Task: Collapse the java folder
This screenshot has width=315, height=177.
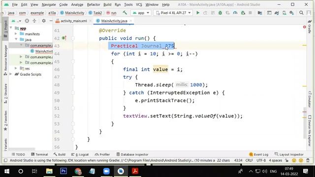Action: [x=16, y=39]
